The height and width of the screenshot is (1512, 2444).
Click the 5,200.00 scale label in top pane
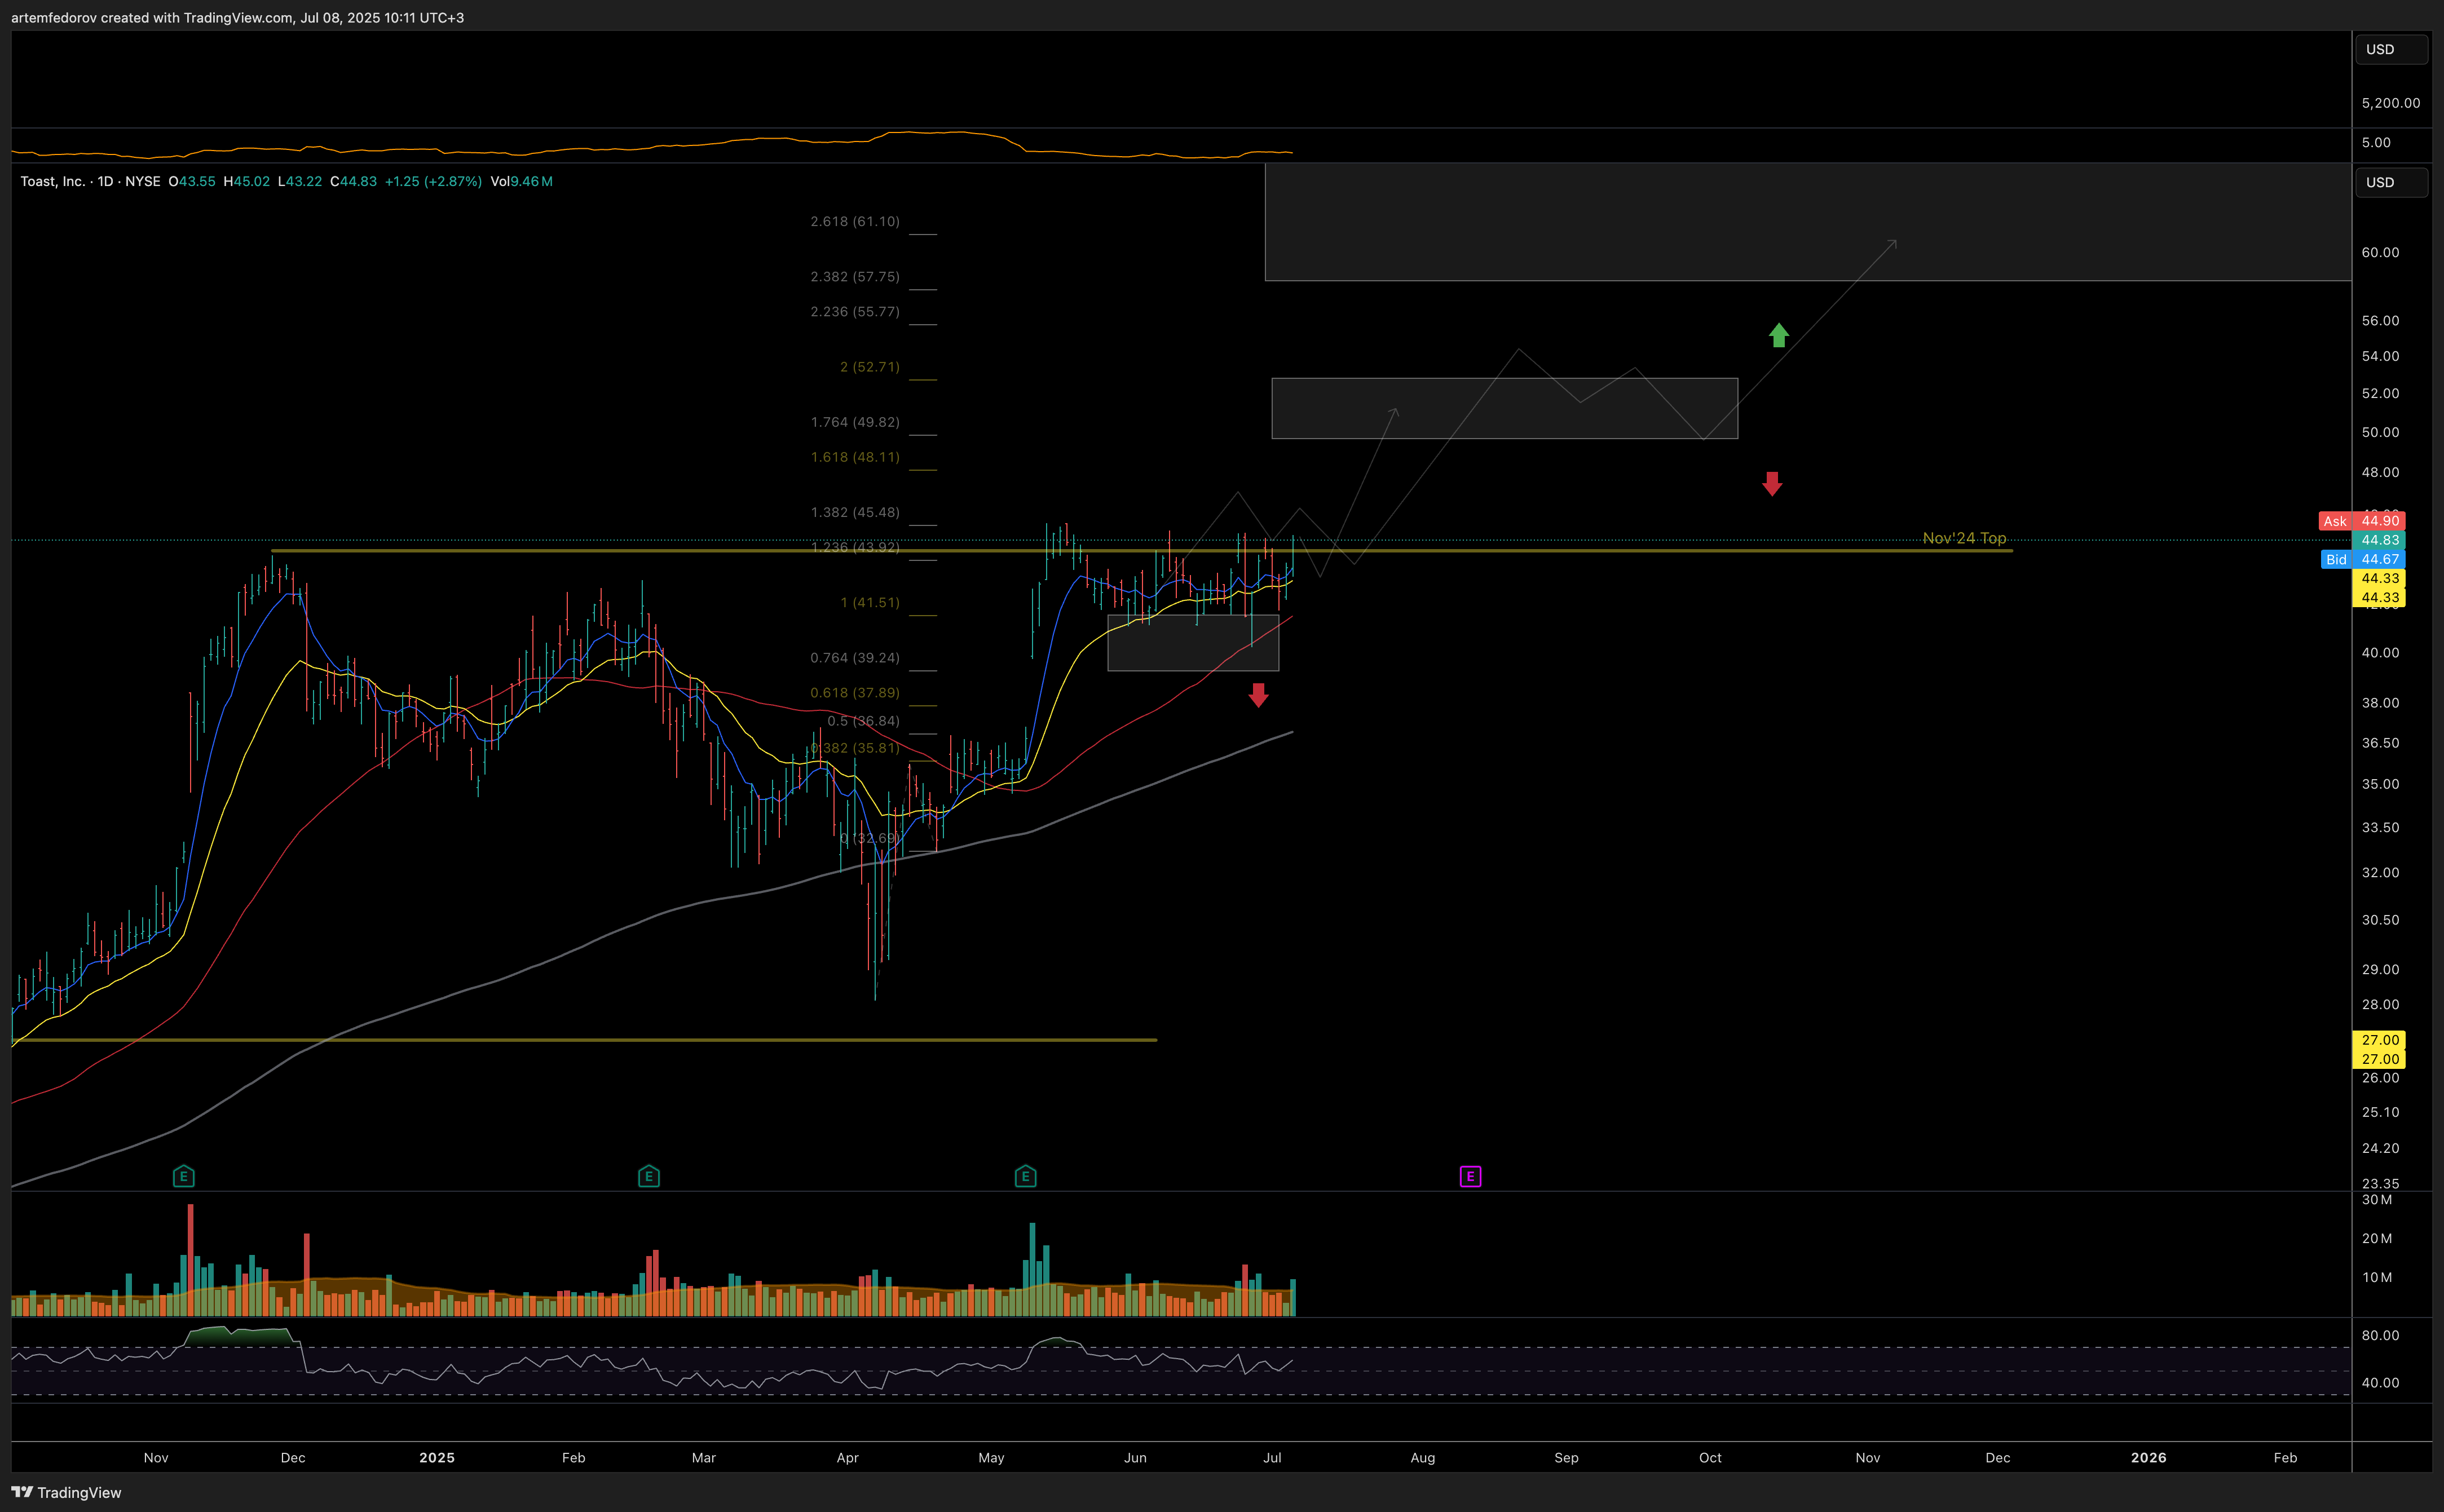coord(2391,103)
